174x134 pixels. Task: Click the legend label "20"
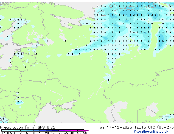pos(47,133)
